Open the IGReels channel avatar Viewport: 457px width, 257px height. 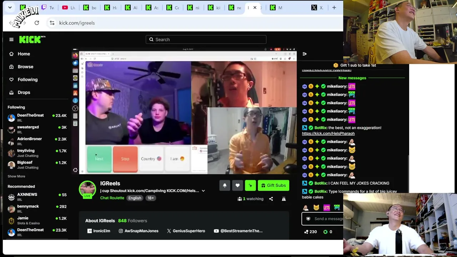tap(87, 189)
